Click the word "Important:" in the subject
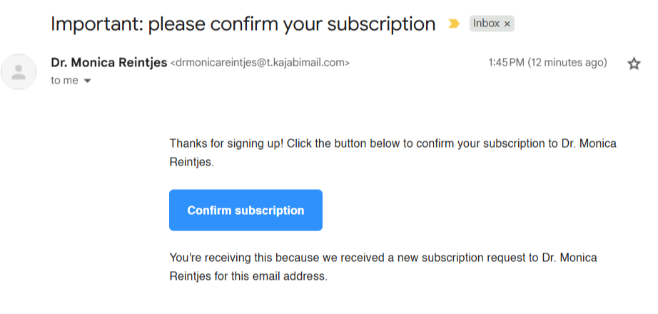 coord(96,24)
